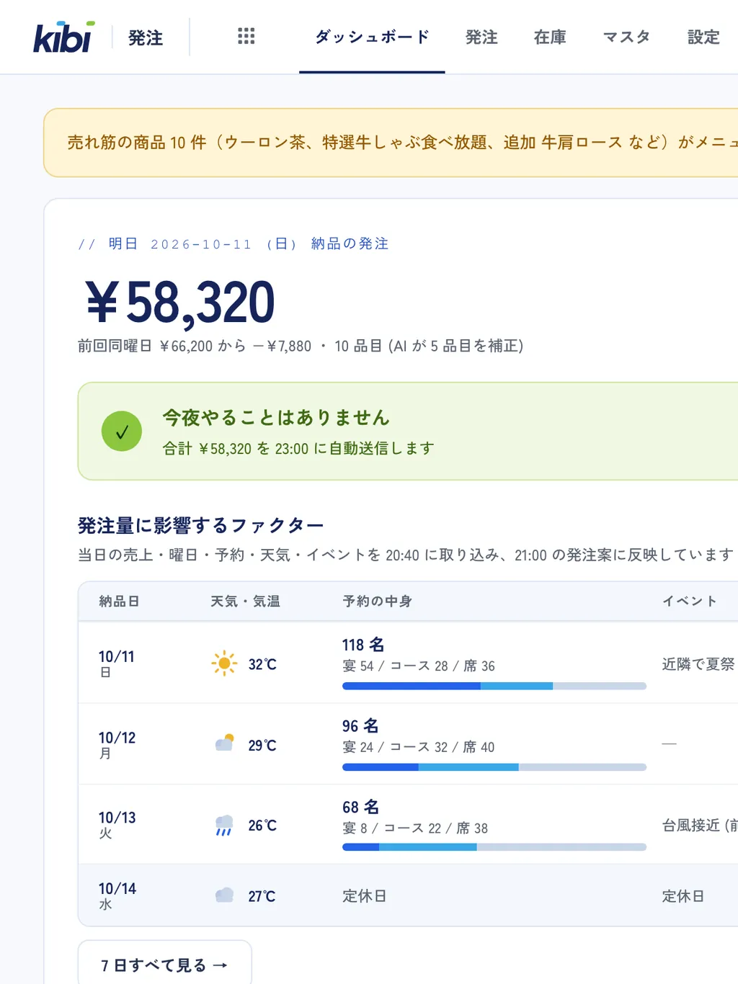Viewport: 738px width, 984px height.
Task: Click the sunny weather icon for 10/11
Action: pyautogui.click(x=224, y=663)
